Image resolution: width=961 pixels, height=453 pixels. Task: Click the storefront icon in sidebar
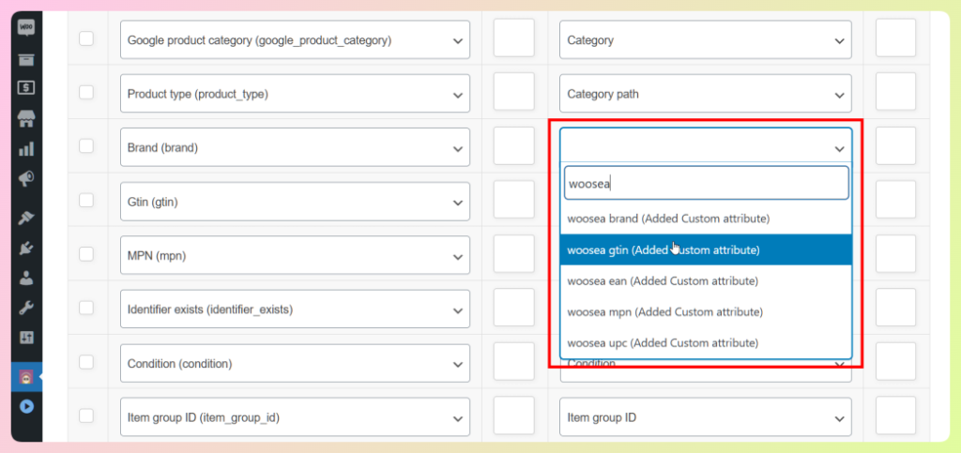[x=25, y=119]
